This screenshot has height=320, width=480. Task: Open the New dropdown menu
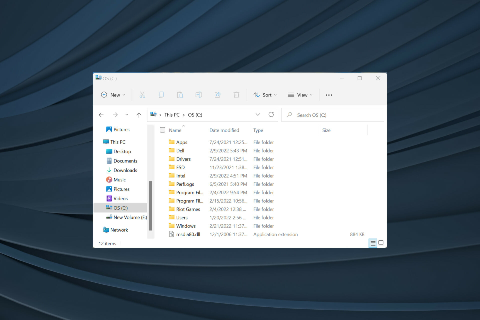click(x=113, y=95)
